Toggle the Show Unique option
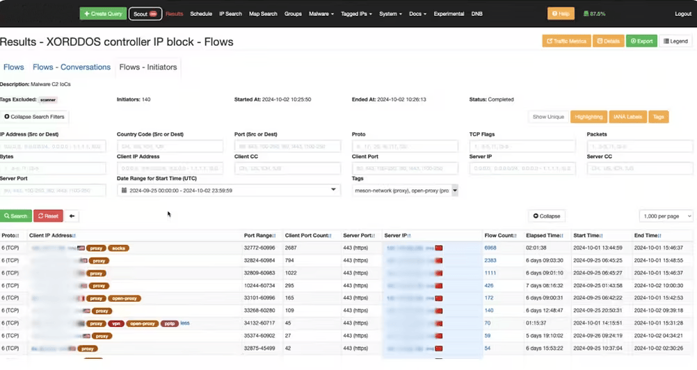This screenshot has width=697, height=370. pyautogui.click(x=548, y=117)
